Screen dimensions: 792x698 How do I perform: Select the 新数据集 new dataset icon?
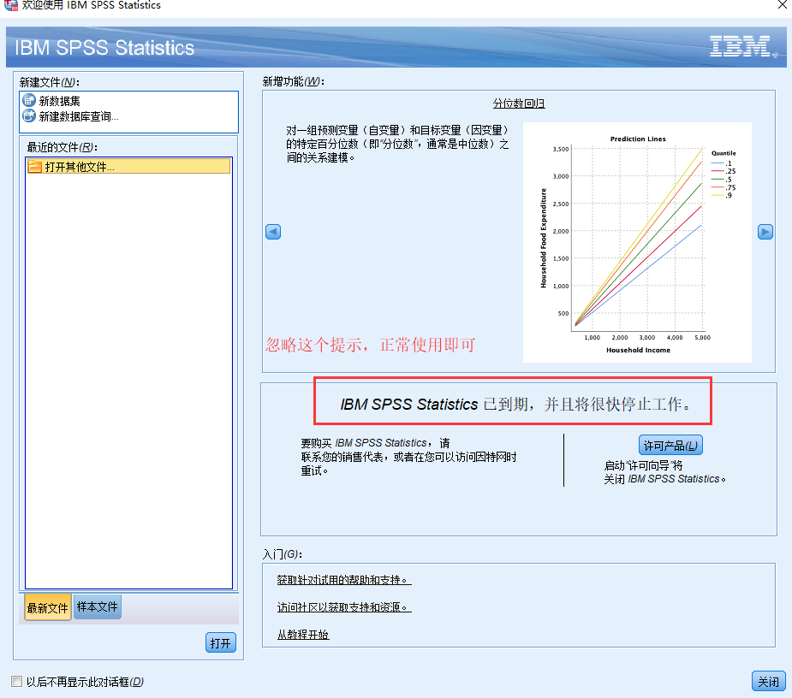click(29, 100)
